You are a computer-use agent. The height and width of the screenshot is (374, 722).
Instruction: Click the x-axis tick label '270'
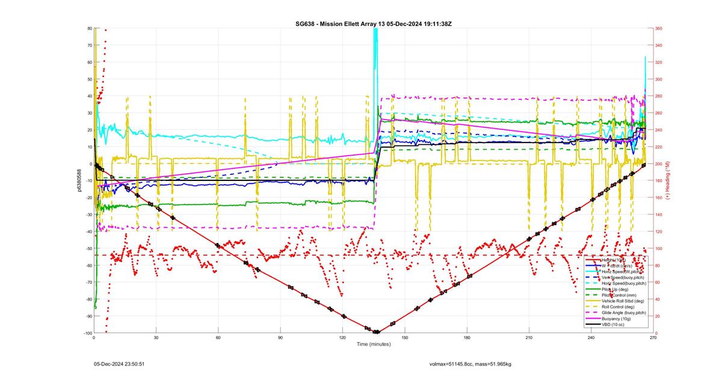point(653,338)
